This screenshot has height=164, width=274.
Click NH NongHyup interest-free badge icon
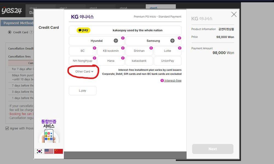coord(95,58)
